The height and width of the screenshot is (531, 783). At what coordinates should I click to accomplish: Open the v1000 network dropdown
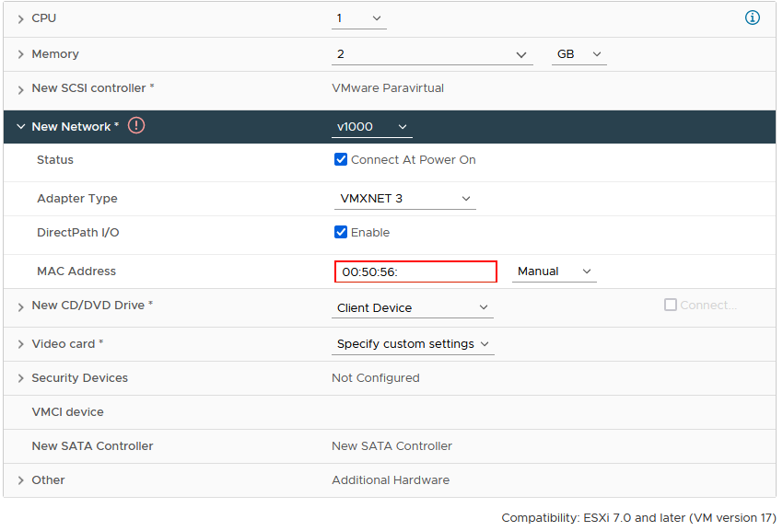[x=371, y=127]
